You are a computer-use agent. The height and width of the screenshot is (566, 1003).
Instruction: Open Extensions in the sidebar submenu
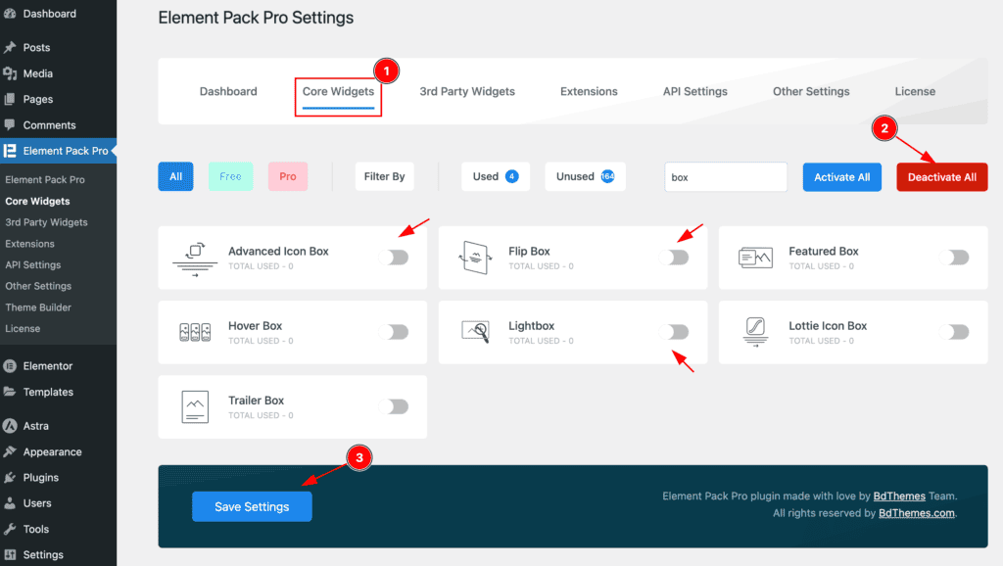[x=29, y=244]
